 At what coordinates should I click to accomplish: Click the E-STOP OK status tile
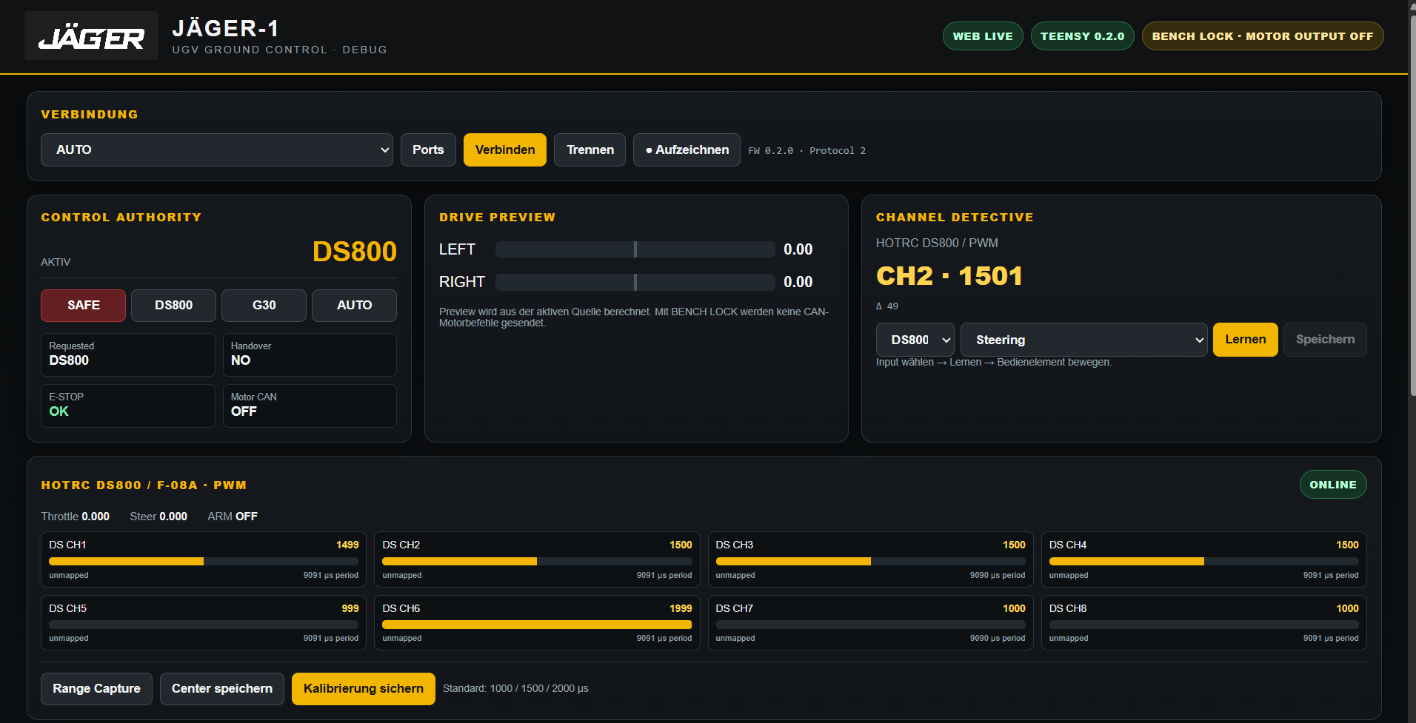coord(128,406)
